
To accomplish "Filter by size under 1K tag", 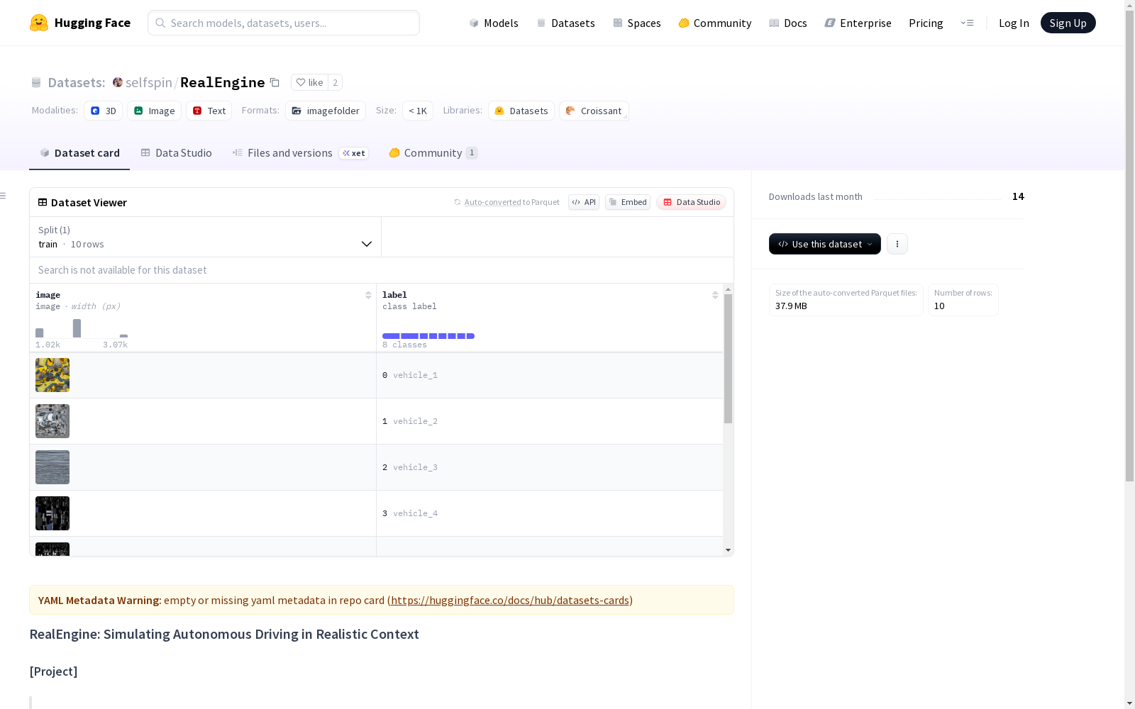I will 418,111.
